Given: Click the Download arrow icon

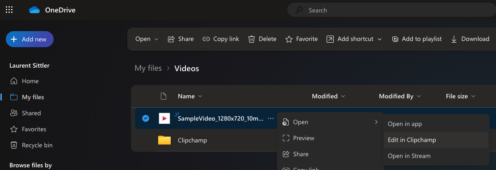Looking at the screenshot, I should [454, 39].
